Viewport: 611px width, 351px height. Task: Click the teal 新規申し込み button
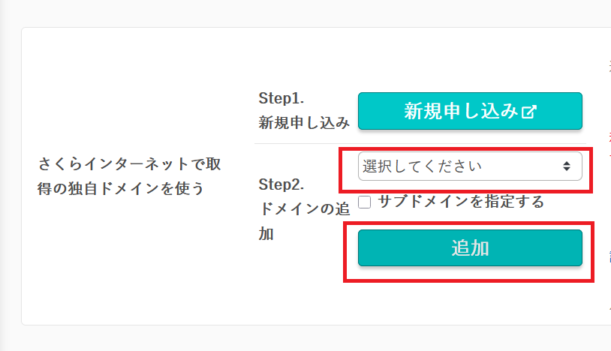[470, 111]
